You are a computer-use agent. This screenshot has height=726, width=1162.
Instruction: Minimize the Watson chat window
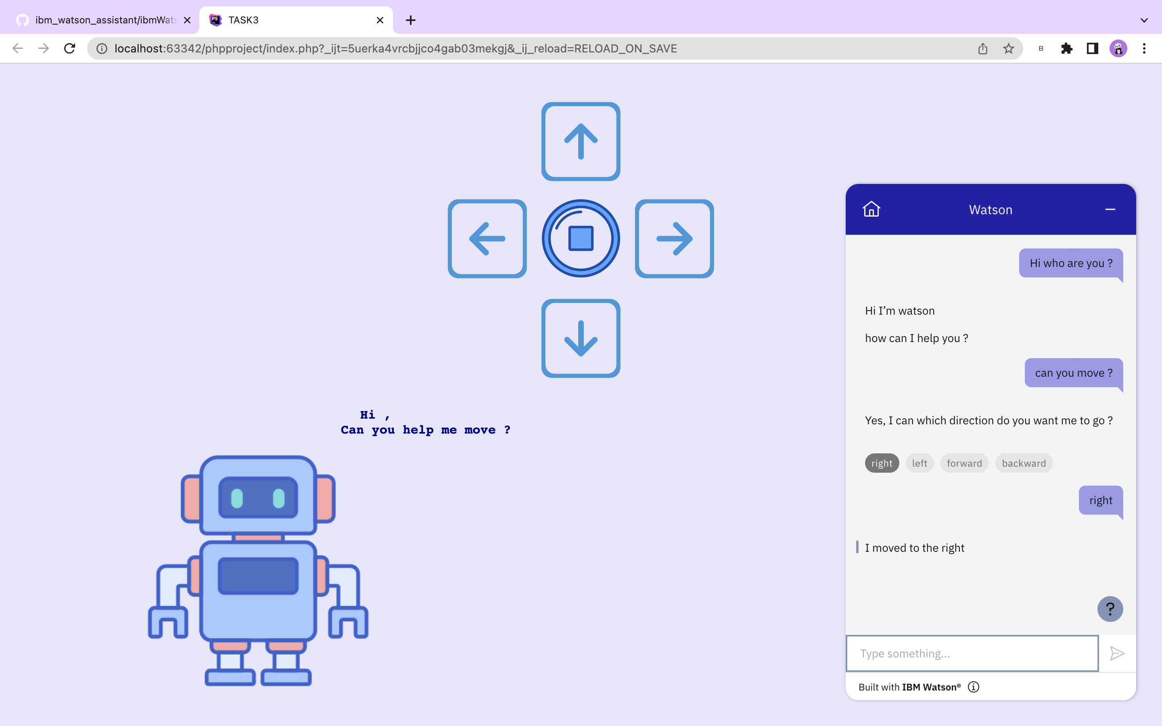pos(1110,209)
